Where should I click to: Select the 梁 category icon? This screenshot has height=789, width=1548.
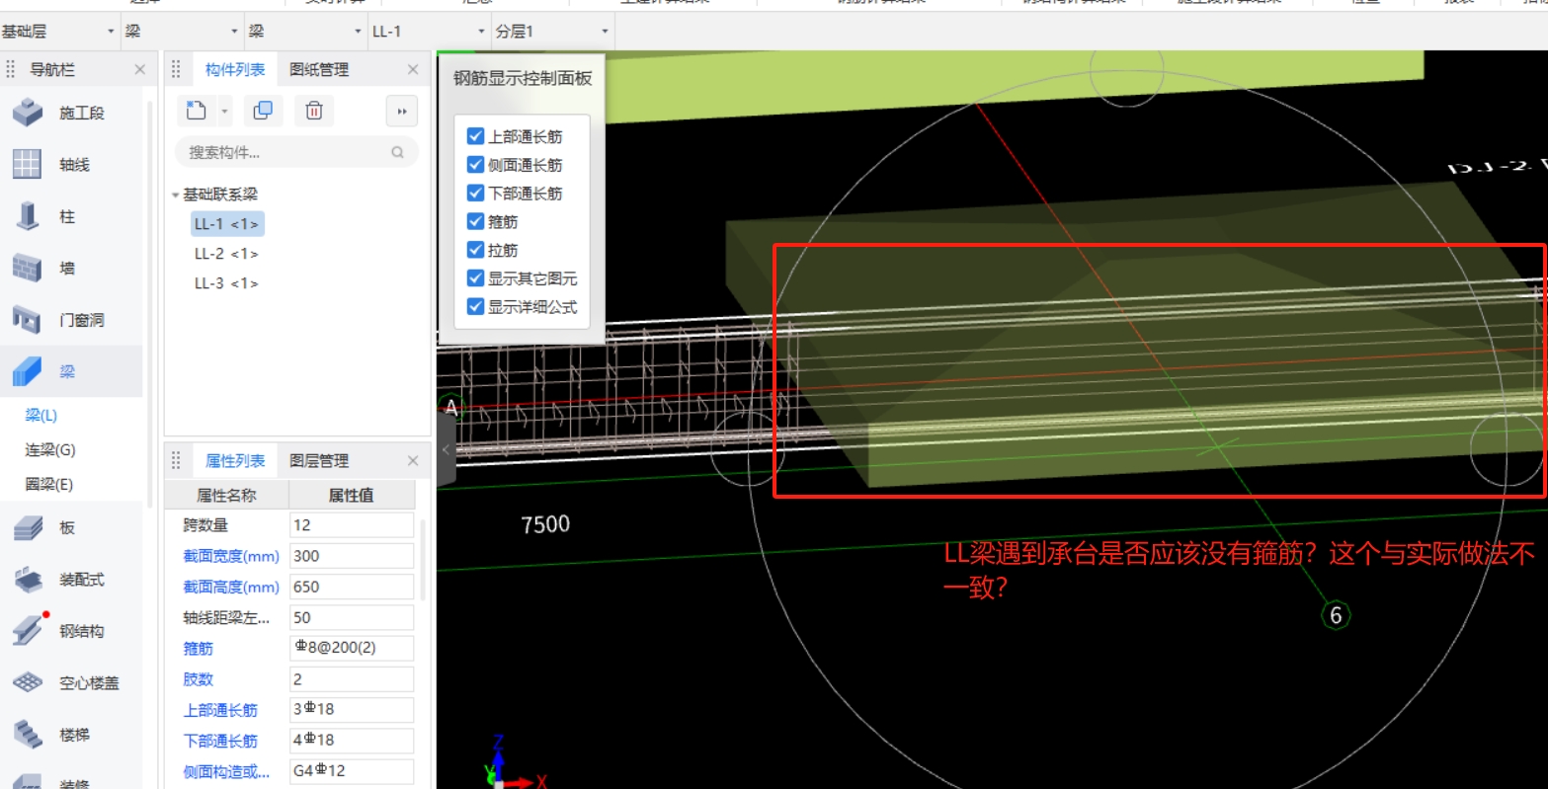click(x=28, y=371)
